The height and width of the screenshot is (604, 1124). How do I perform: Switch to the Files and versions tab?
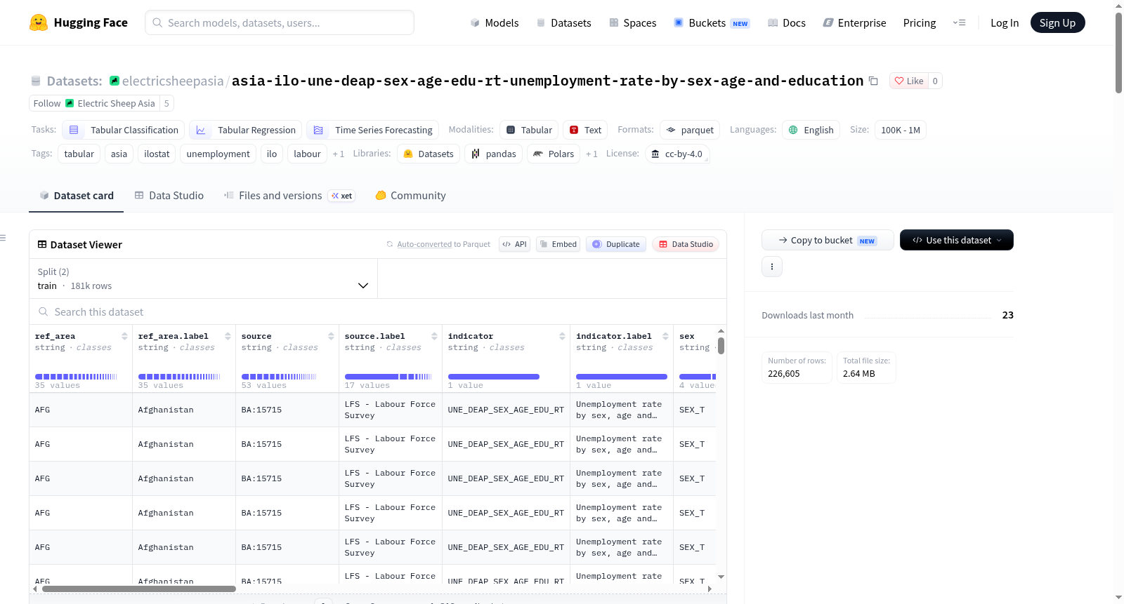point(289,196)
